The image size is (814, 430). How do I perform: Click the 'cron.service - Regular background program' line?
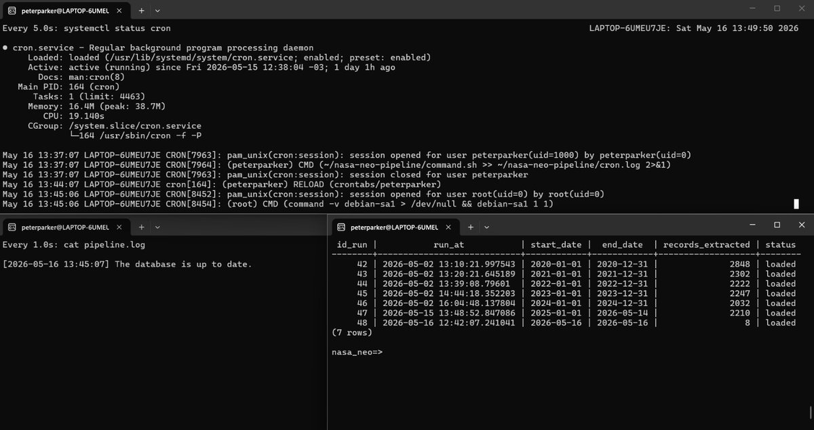click(158, 48)
